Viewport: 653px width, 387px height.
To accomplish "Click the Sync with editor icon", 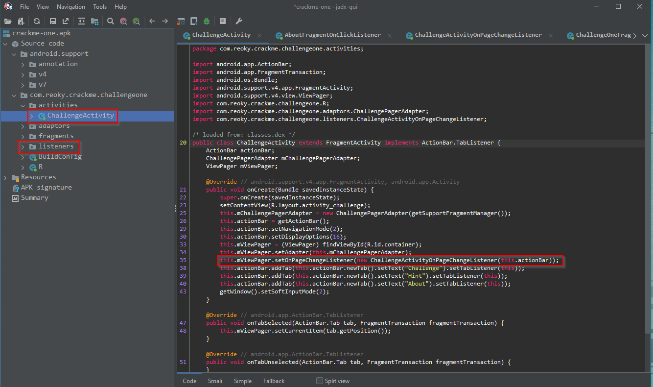I will tap(82, 21).
